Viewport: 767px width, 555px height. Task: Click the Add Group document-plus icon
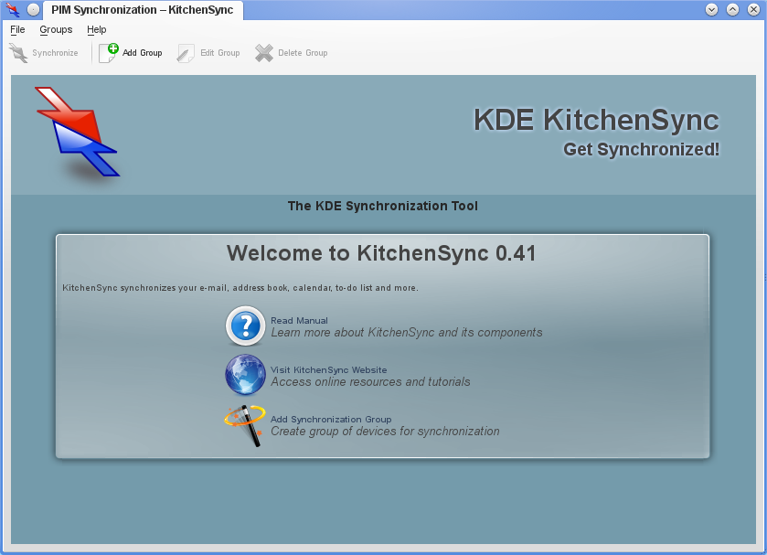pos(109,53)
